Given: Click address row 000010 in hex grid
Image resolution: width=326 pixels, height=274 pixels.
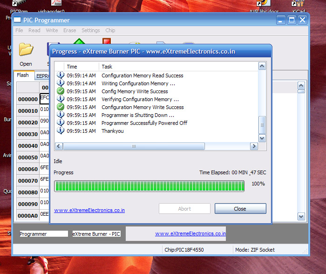Looking at the screenshot, I should pos(28,111).
